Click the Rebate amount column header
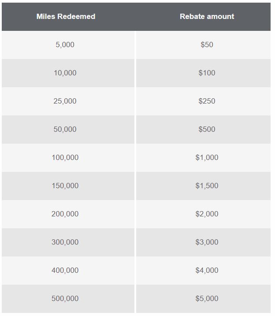 (207, 17)
